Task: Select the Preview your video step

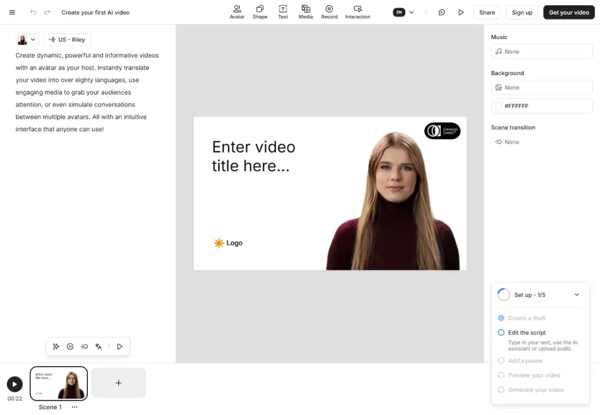Action: pyautogui.click(x=534, y=375)
